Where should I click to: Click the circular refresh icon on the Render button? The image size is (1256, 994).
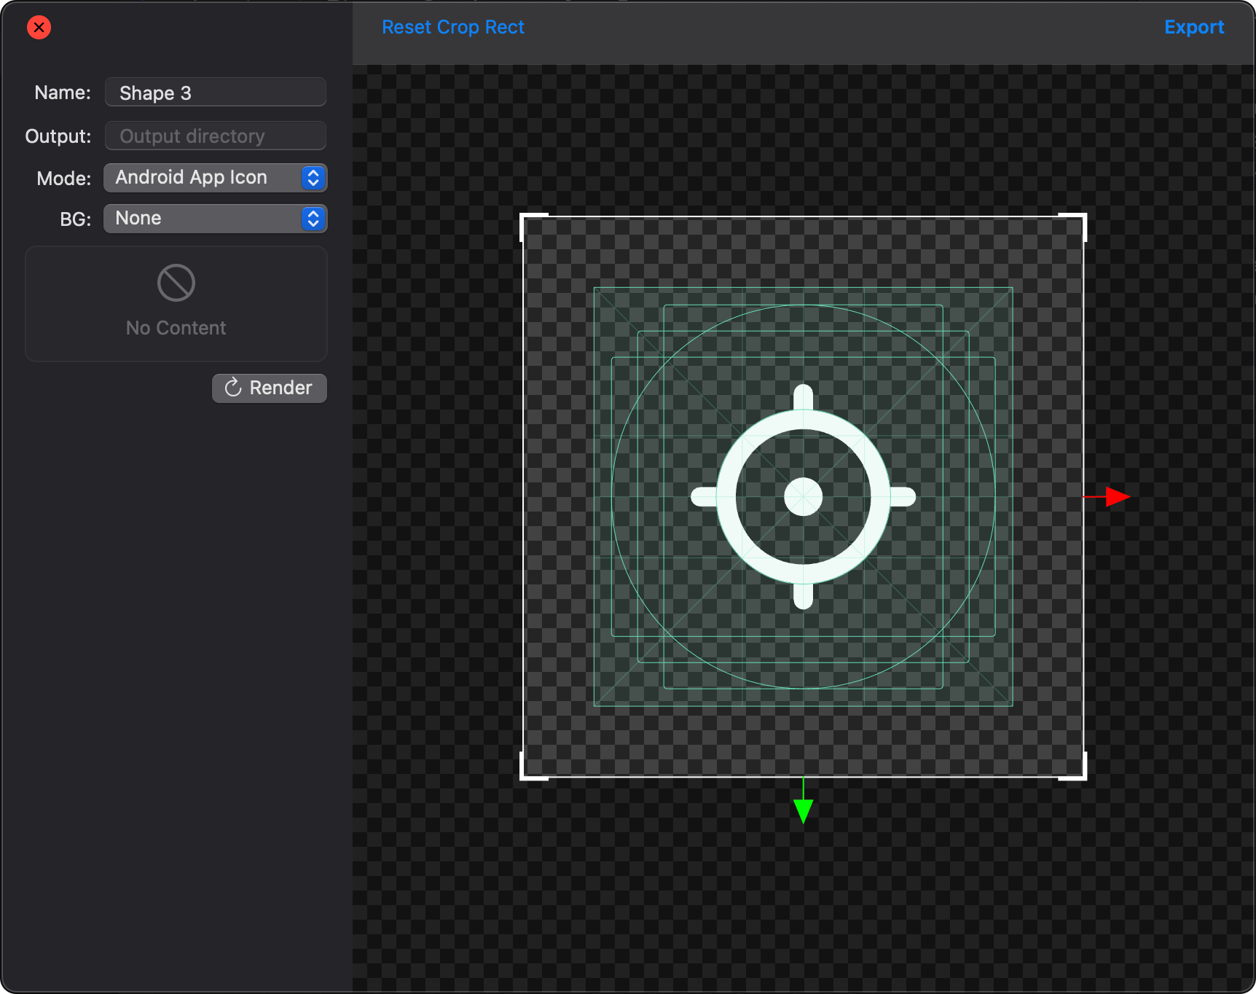coord(233,388)
